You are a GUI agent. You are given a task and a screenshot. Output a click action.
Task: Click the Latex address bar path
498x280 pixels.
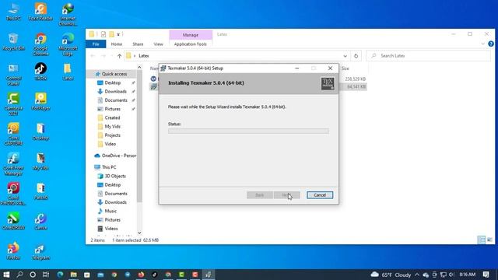[143, 56]
